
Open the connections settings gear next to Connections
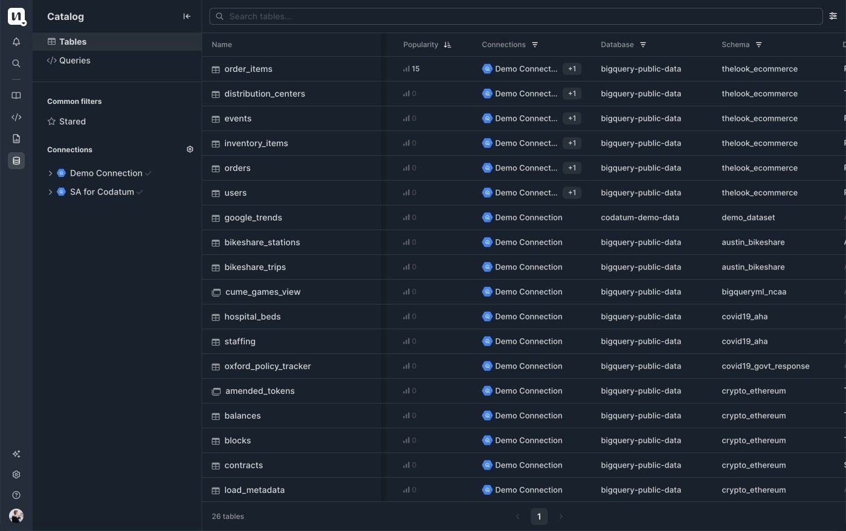coord(190,149)
